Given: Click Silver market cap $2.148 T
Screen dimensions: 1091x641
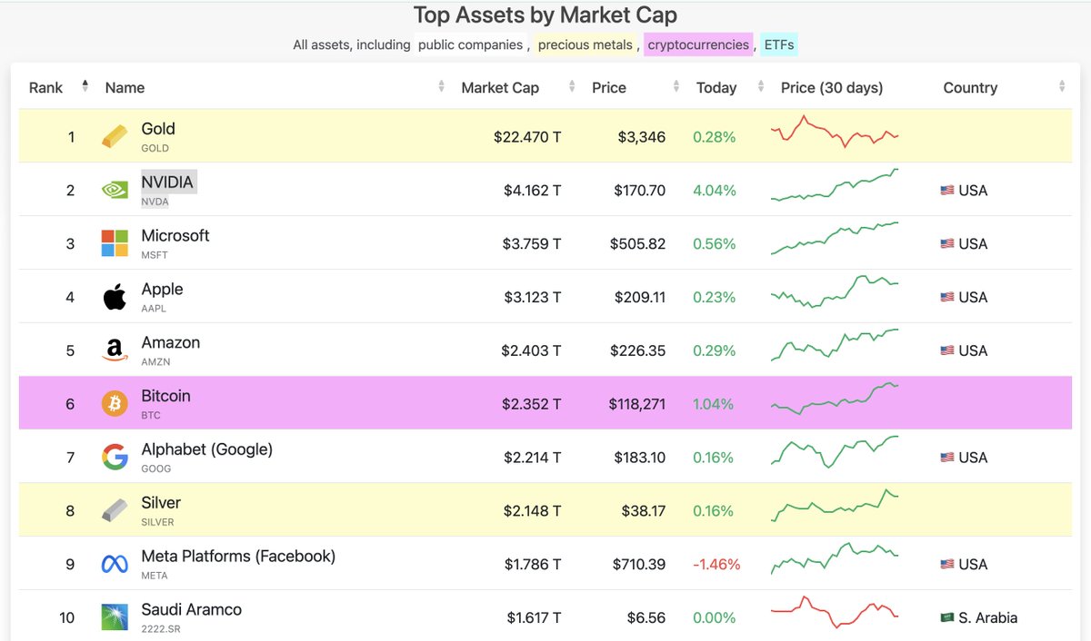Looking at the screenshot, I should click(x=532, y=511).
